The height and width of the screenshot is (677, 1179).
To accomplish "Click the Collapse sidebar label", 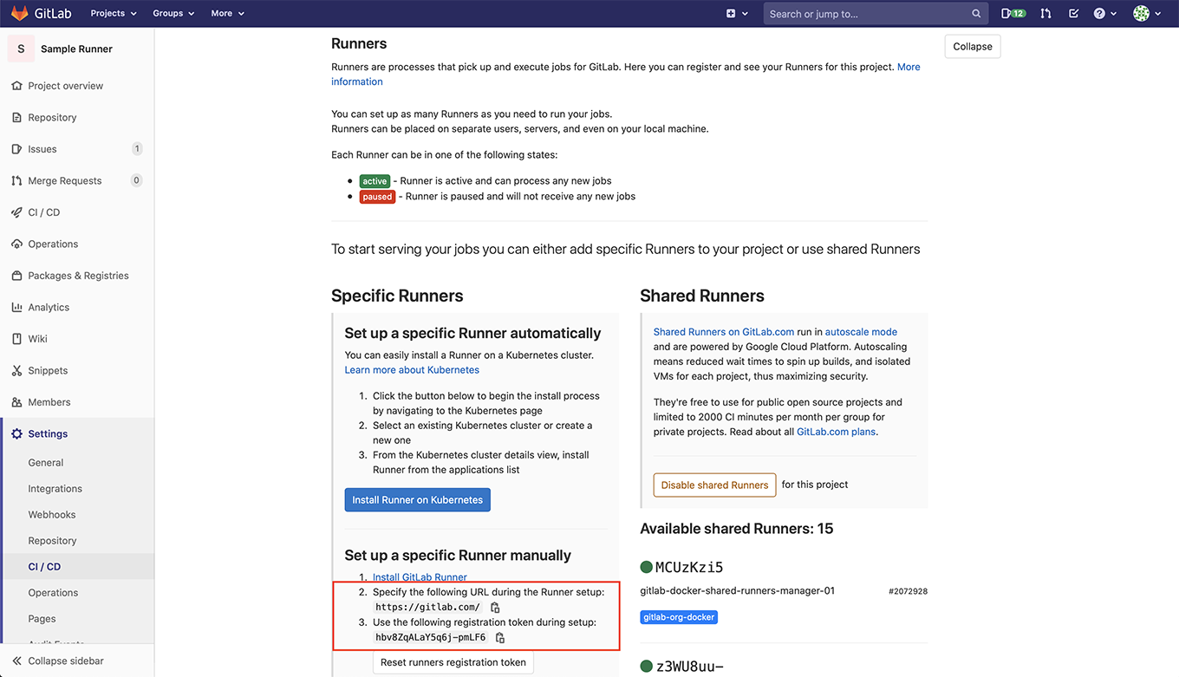I will click(x=66, y=661).
